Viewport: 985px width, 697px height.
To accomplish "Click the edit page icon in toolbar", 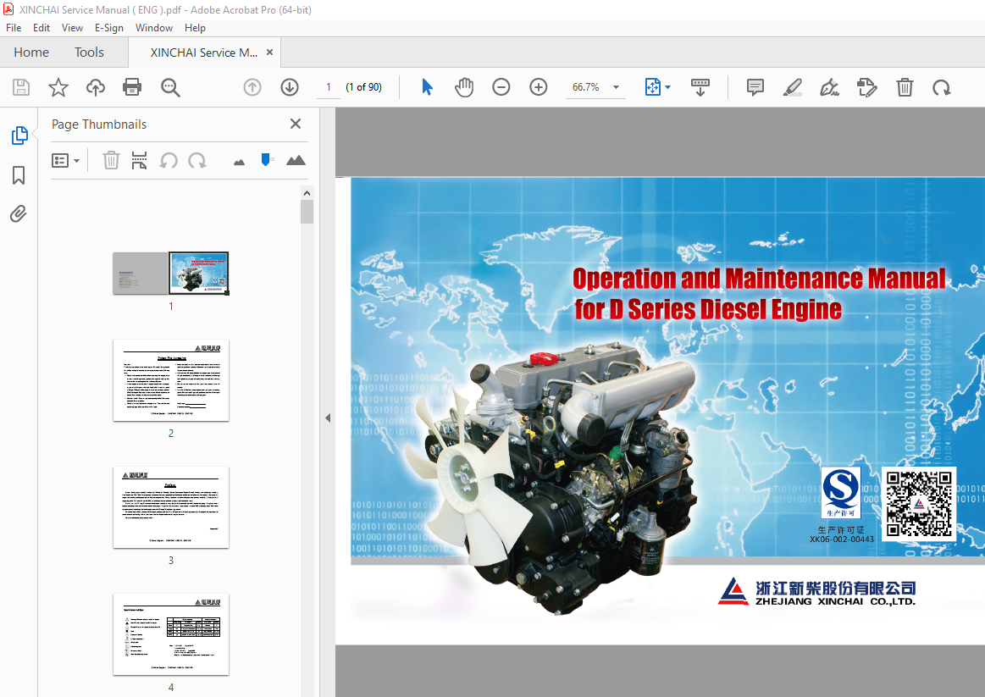I will 867,87.
